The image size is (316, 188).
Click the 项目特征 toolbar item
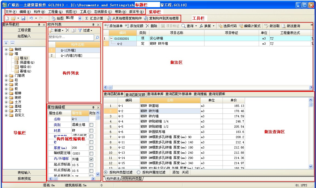click(170, 26)
